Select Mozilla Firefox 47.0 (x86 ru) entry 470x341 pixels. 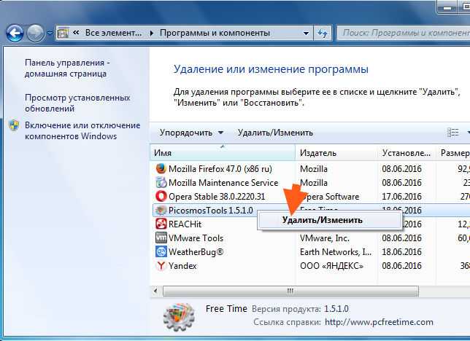coord(310,169)
